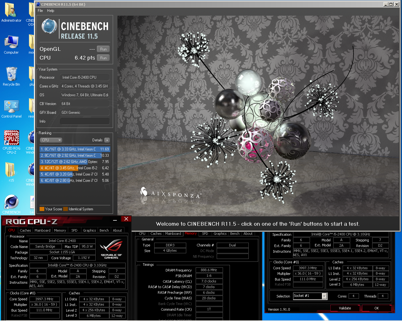Select highlighted 4C/4T @ 3.45 GHz ranking row
This screenshot has width=402, height=321.
(75, 168)
